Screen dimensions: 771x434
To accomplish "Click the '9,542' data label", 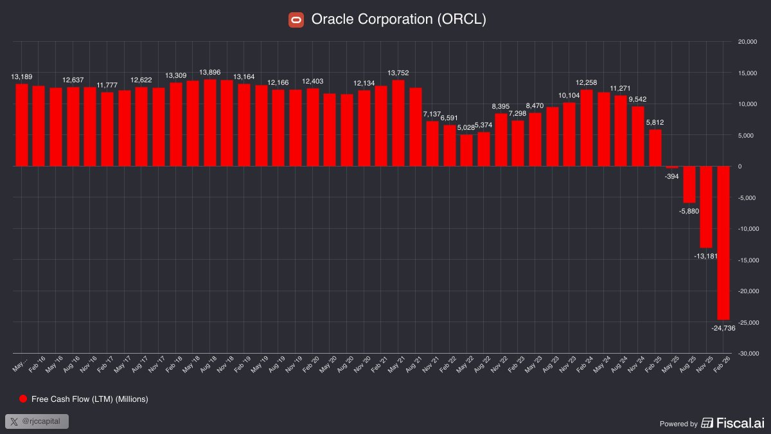I will [x=638, y=100].
